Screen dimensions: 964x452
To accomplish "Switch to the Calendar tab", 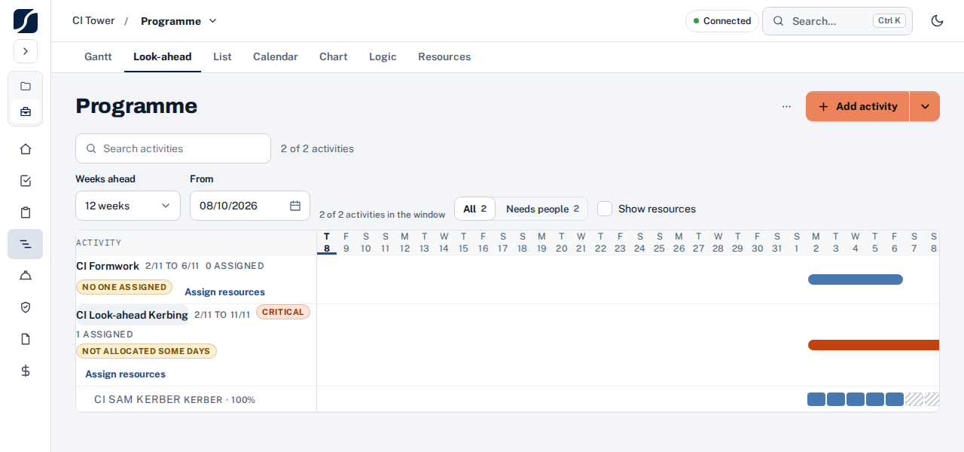I will coord(276,56).
